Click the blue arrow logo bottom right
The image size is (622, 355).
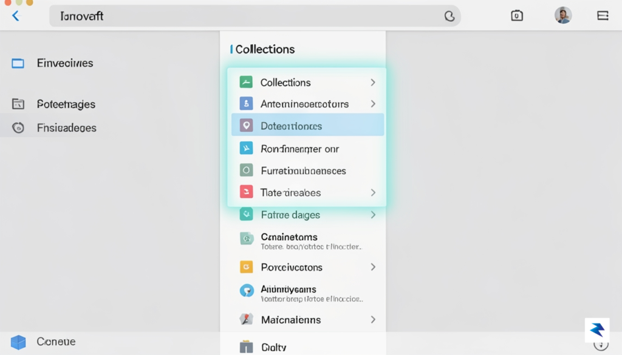pos(597,330)
